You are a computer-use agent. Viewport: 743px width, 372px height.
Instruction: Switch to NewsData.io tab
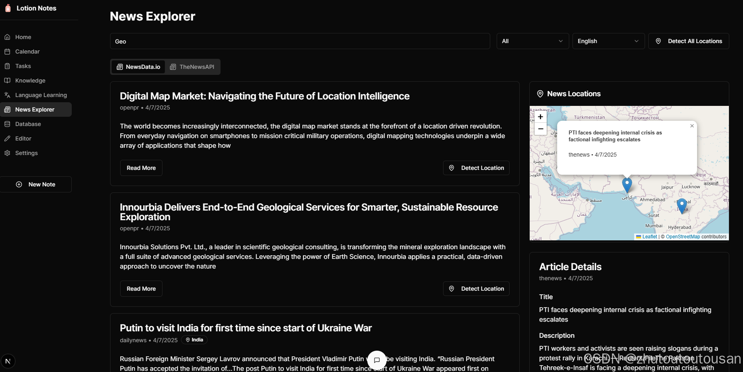click(x=138, y=67)
